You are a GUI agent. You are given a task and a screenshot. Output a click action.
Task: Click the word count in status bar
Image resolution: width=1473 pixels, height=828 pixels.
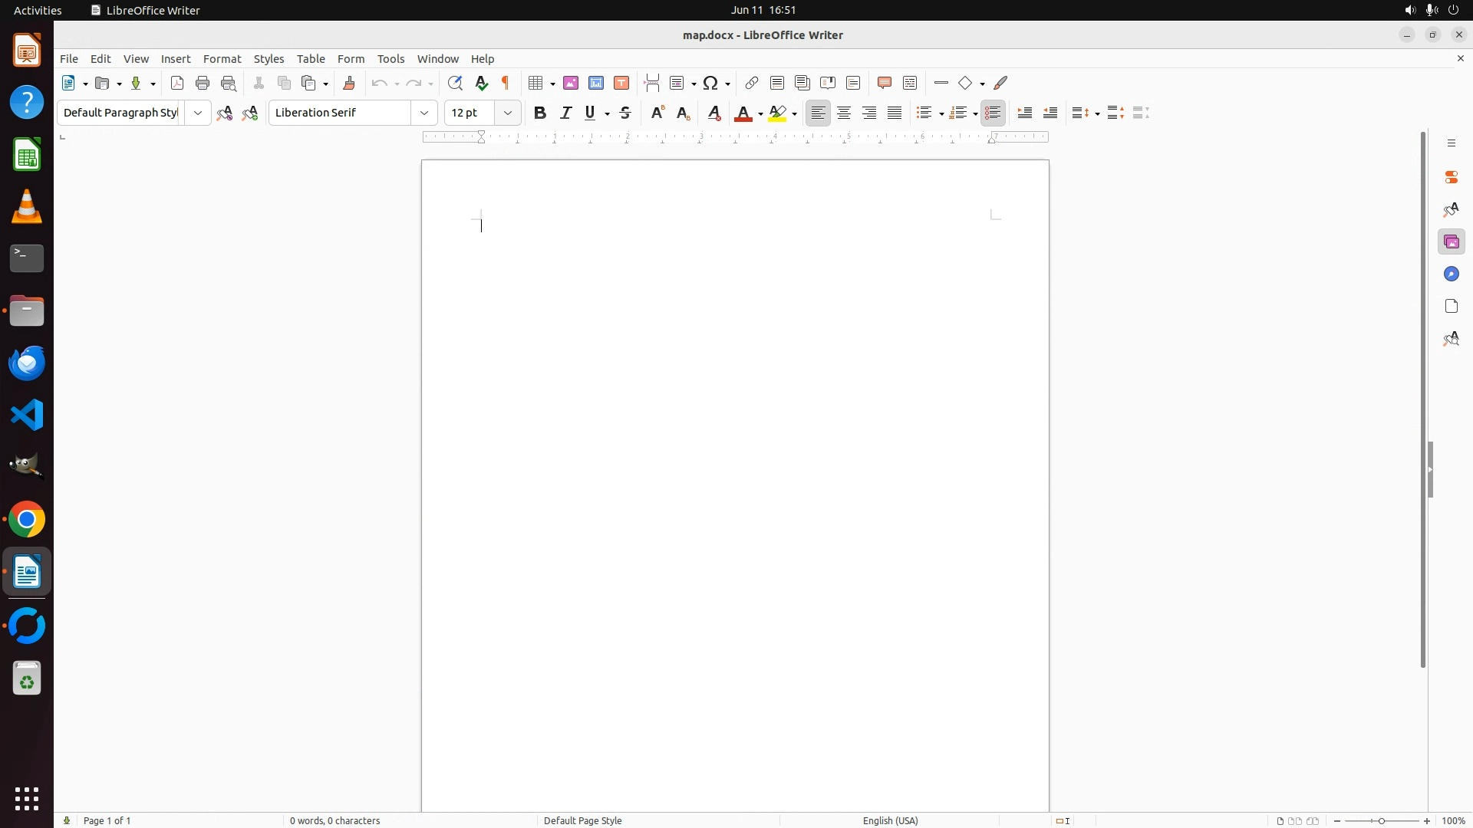click(335, 820)
